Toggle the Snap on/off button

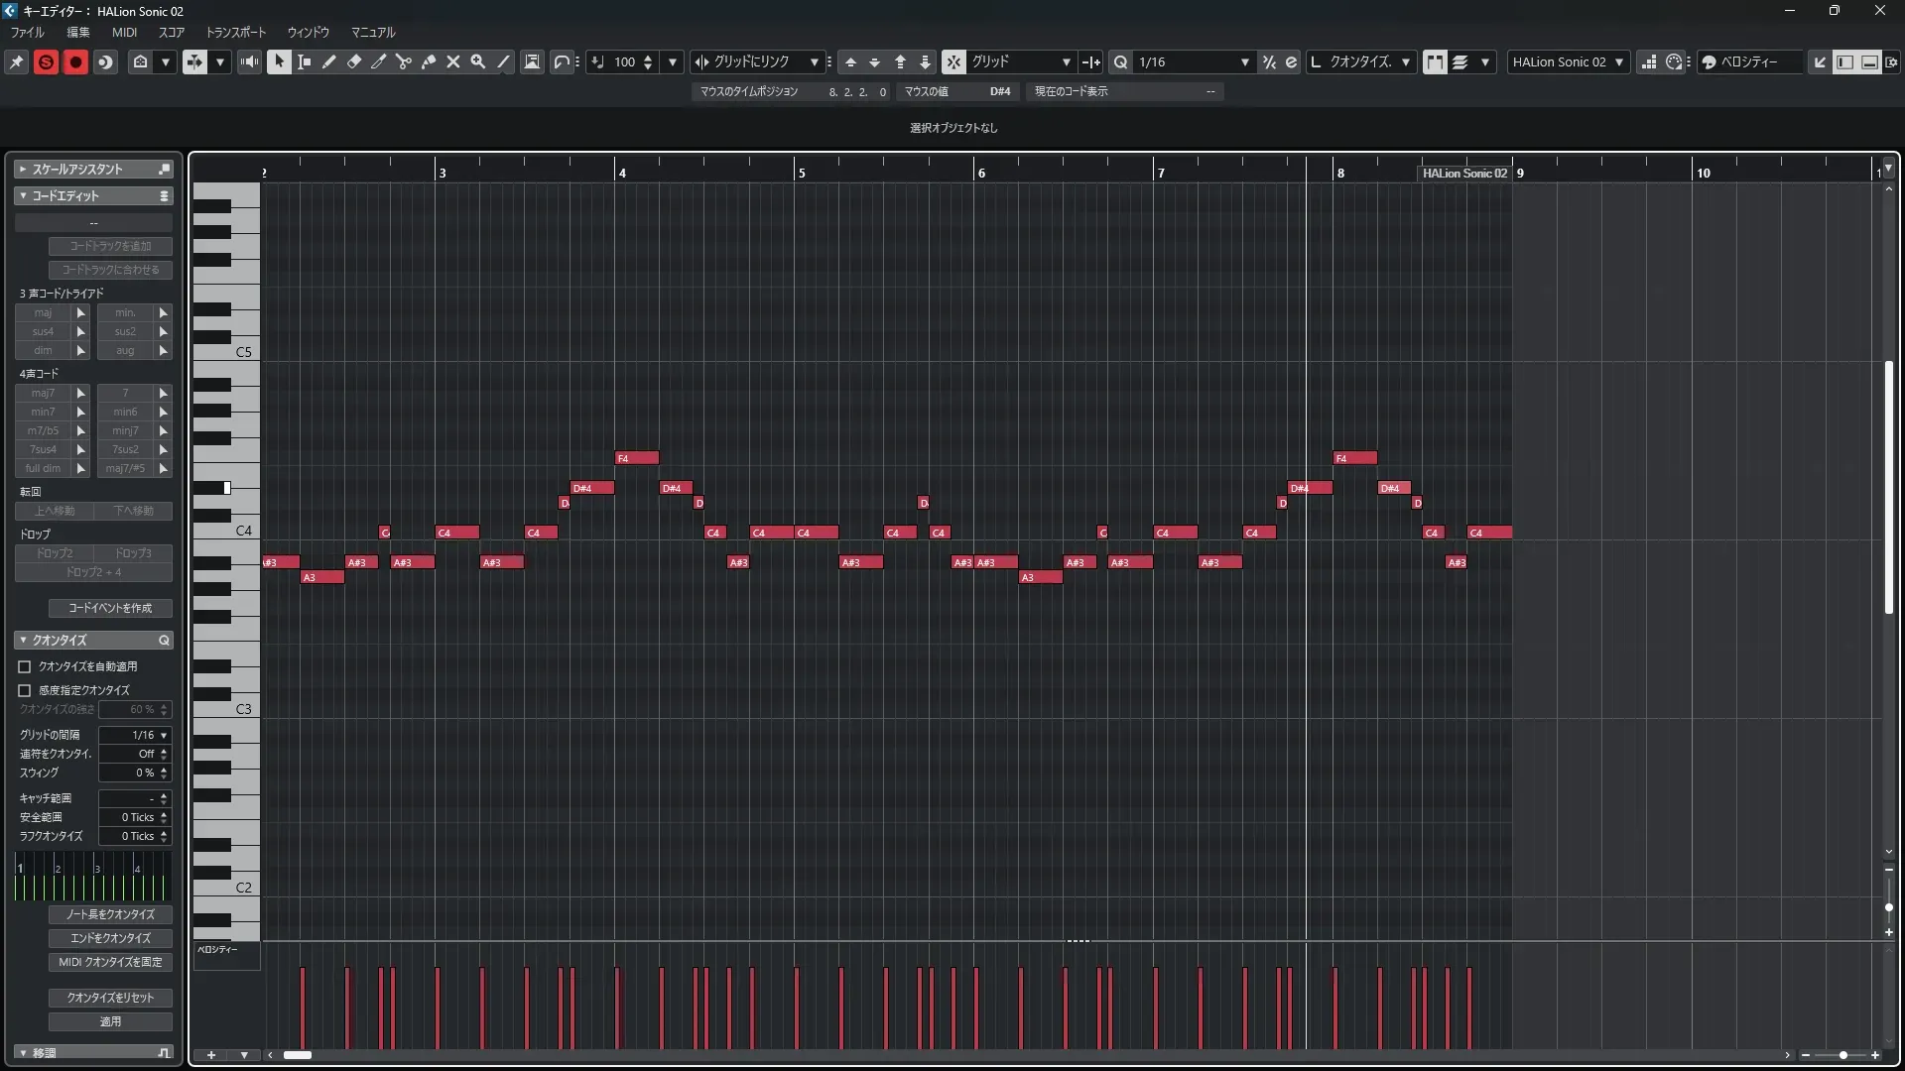[953, 61]
